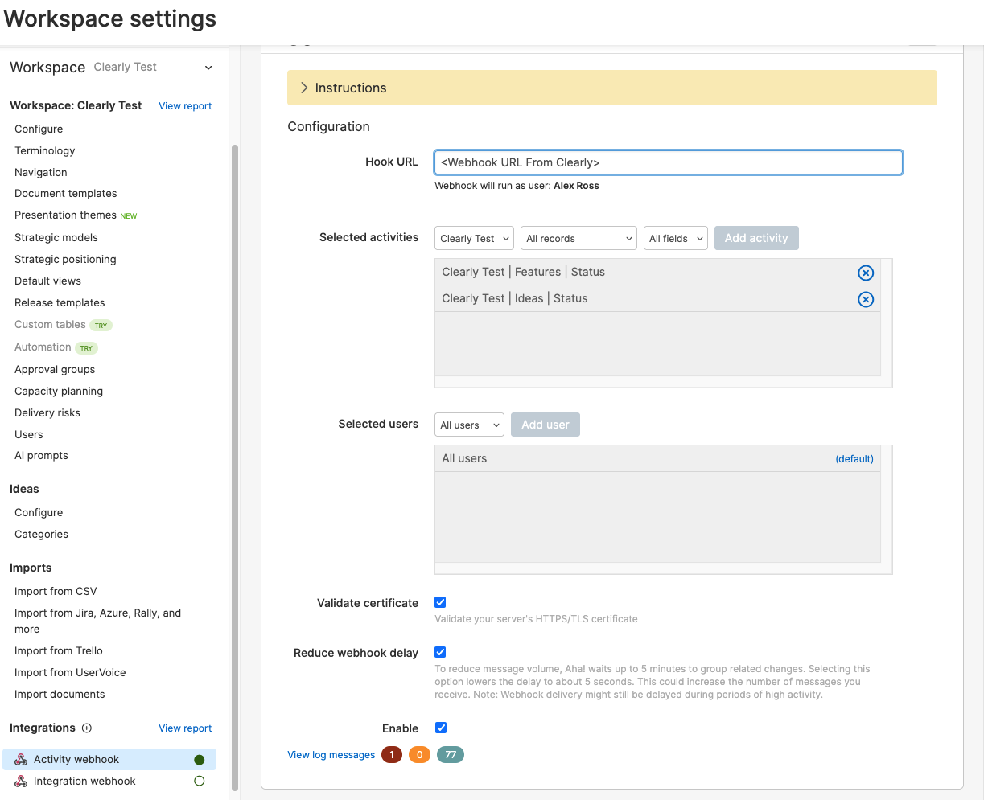
Task: Toggle the Enable checkbox
Action: (440, 728)
